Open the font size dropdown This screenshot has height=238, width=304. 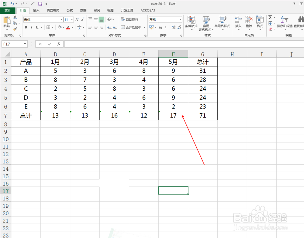tap(72, 19)
